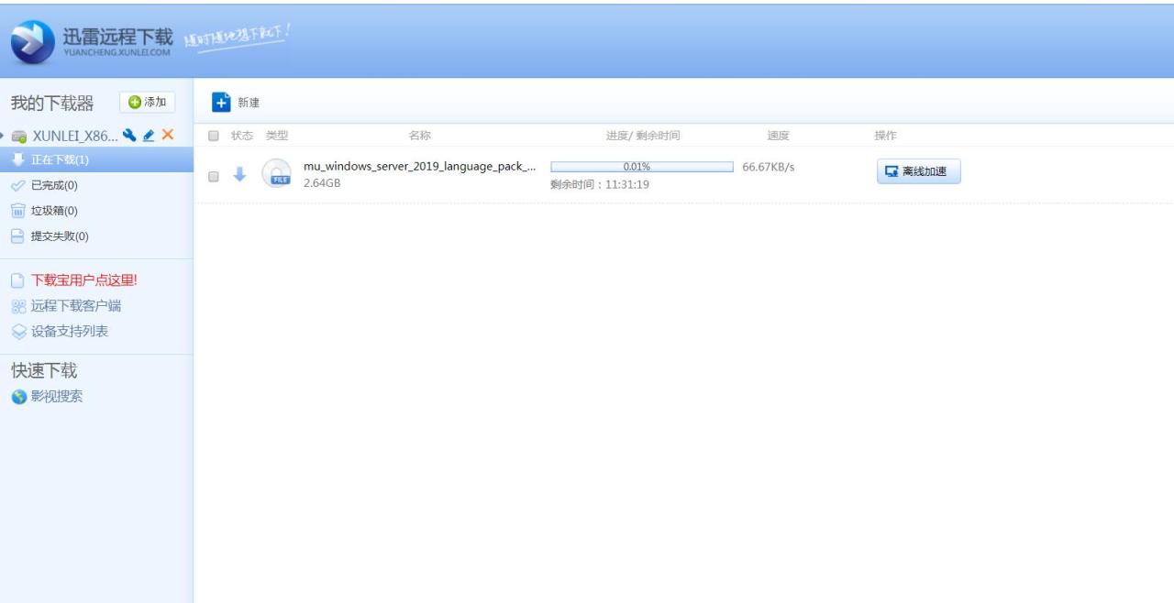
Task: Click the 速度 column header
Action: pyautogui.click(x=778, y=136)
